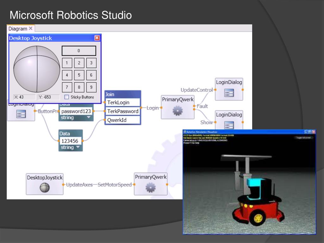324x243 pixels.
Task: Close the Desktop Joystick dialog
Action: click(97, 38)
